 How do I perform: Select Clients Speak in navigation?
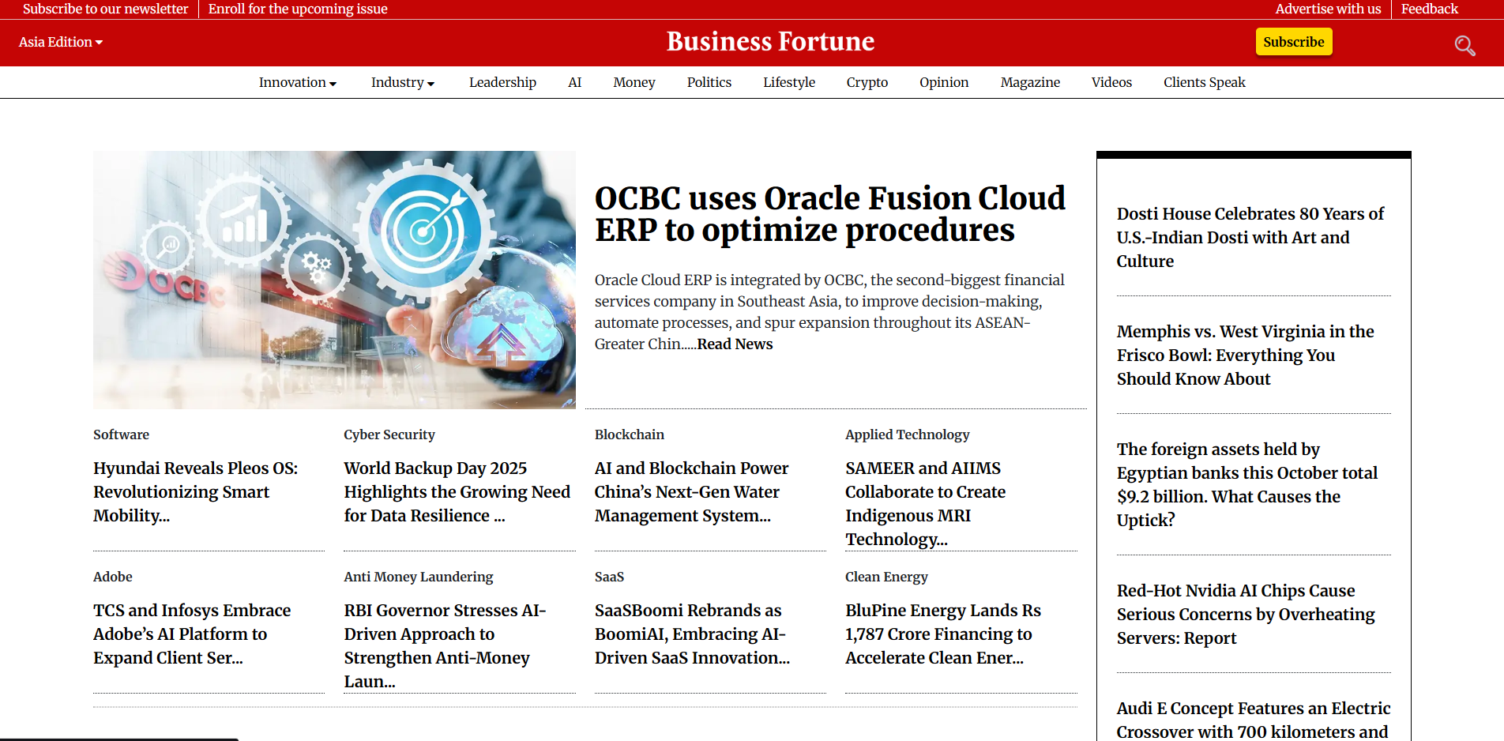click(x=1204, y=82)
